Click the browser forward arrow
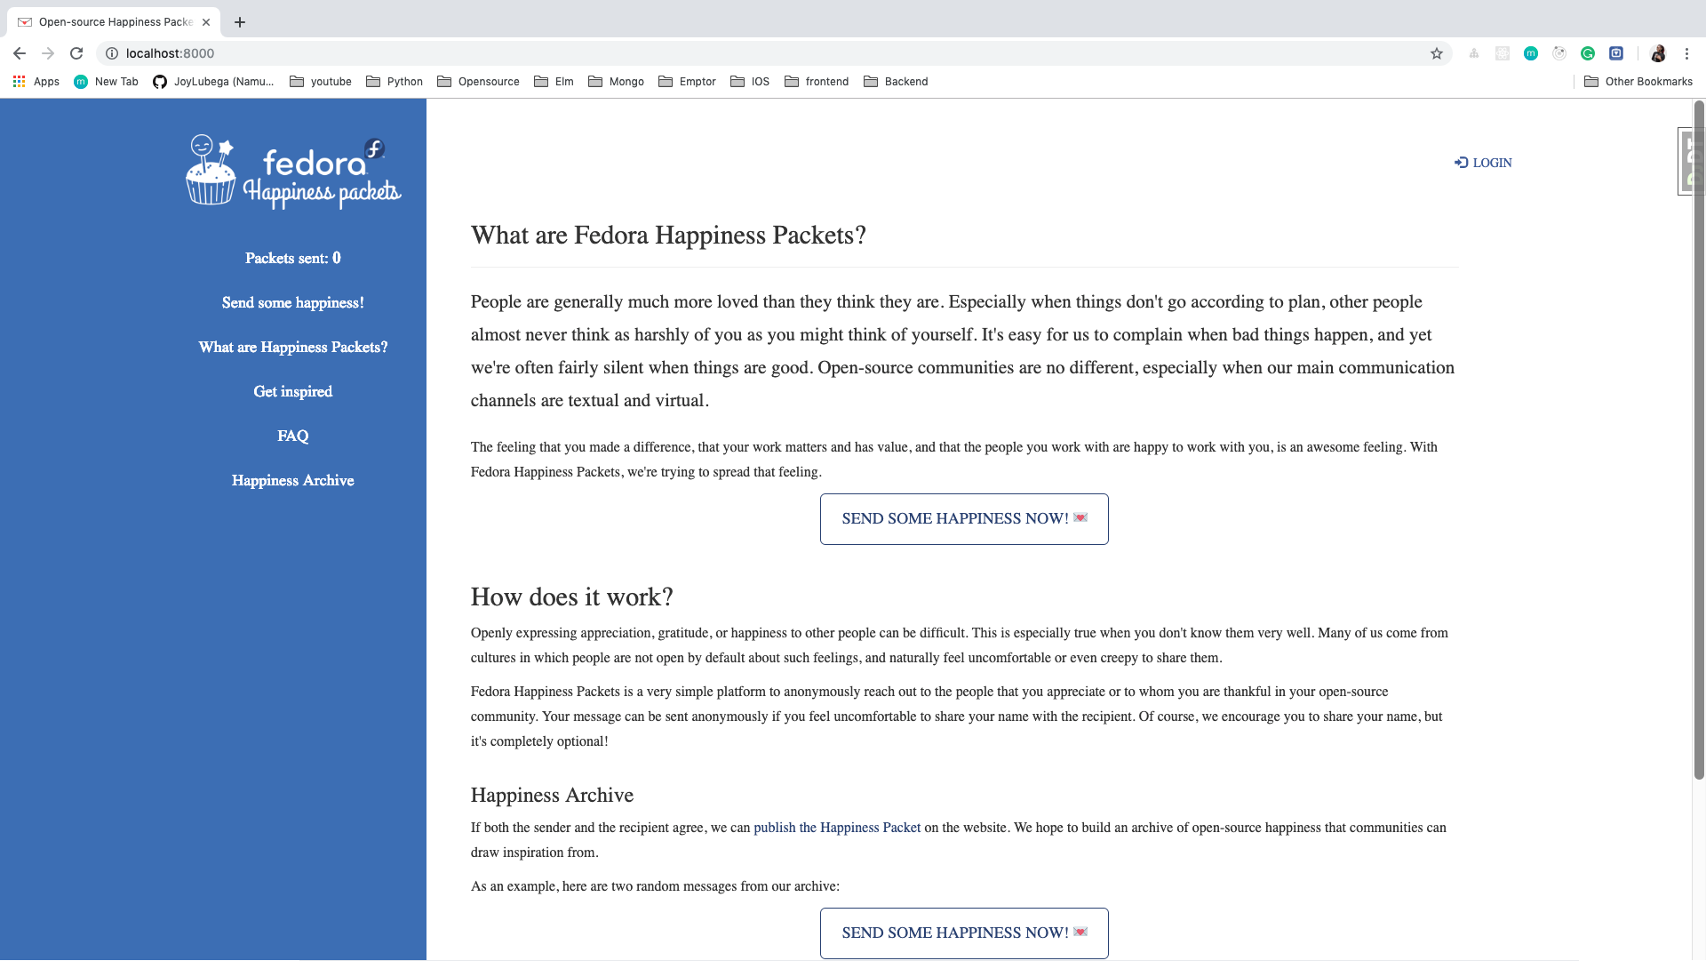1706x961 pixels. point(48,53)
